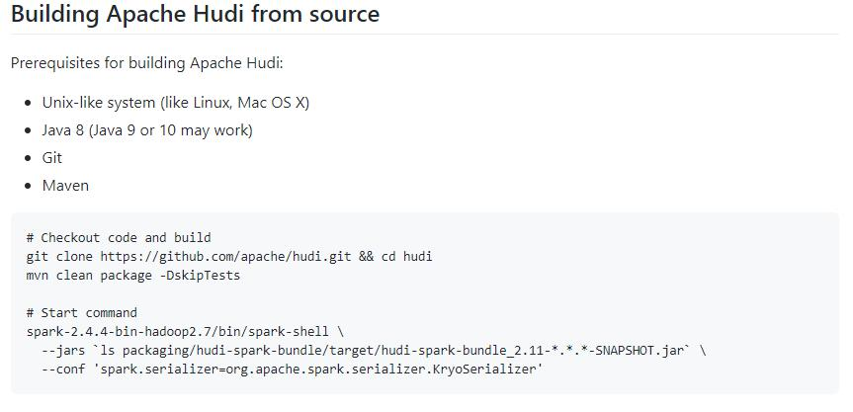The height and width of the screenshot is (412, 853).
Task: Click the "Git" list item
Action: [52, 158]
